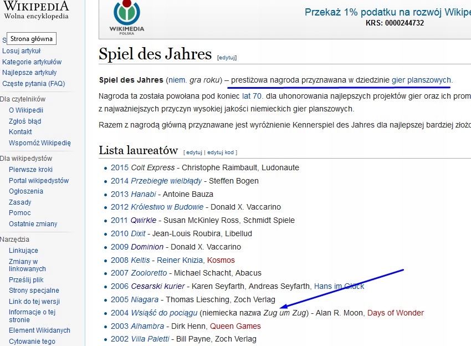Go to Portal wikipedystów
The image size is (471, 346).
39,180
